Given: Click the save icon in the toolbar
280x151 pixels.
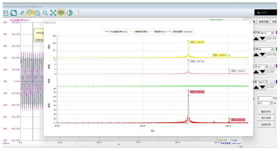Looking at the screenshot, I should coord(6,13).
